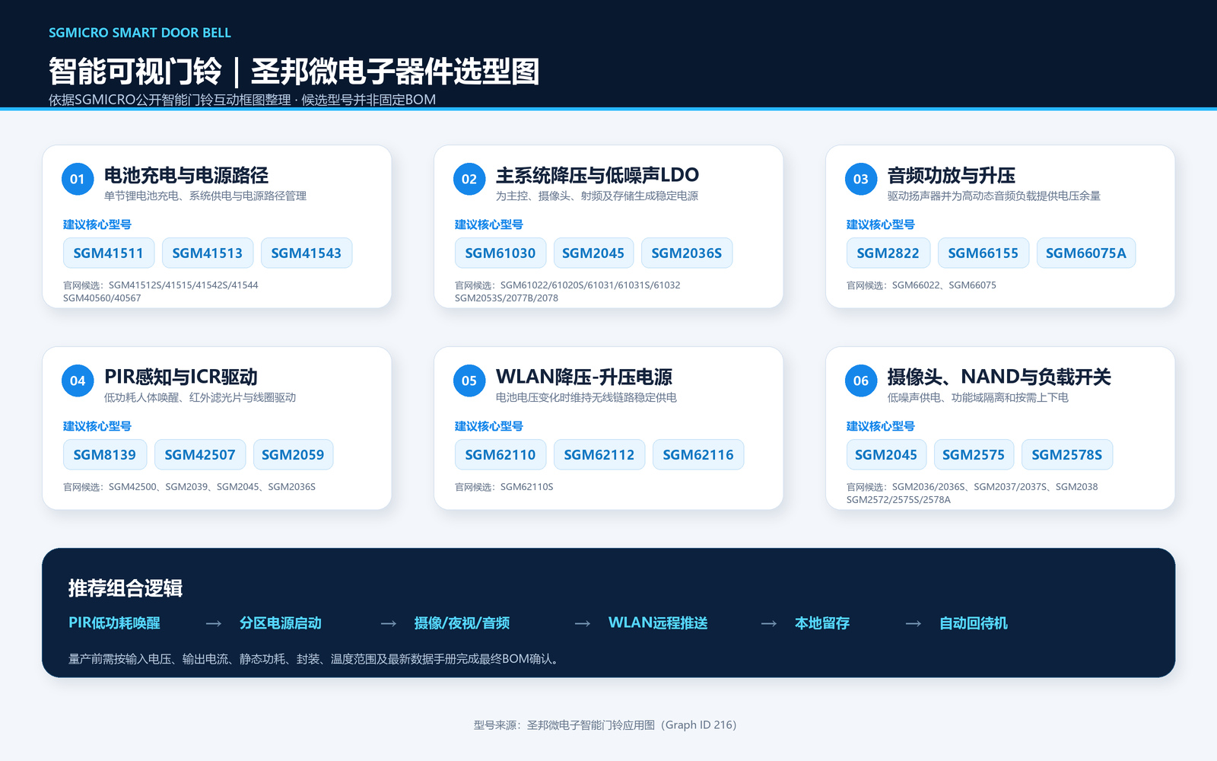This screenshot has height=761, width=1217.
Task: Select the SGM41511 model chip
Action: [x=109, y=253]
